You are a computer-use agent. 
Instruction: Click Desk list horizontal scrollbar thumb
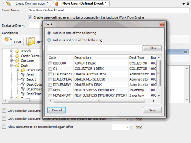click(99, 101)
